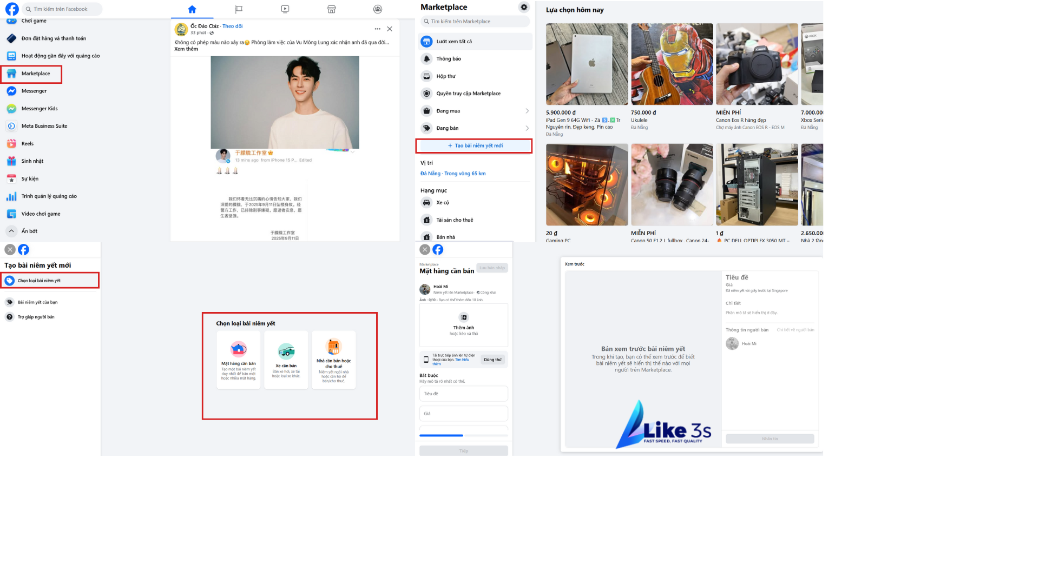
Task: Open Messenger from the left sidebar
Action: (34, 91)
